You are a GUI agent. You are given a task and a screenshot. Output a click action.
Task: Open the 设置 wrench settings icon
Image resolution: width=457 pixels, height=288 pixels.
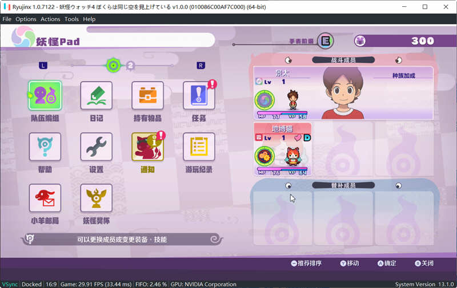click(96, 147)
